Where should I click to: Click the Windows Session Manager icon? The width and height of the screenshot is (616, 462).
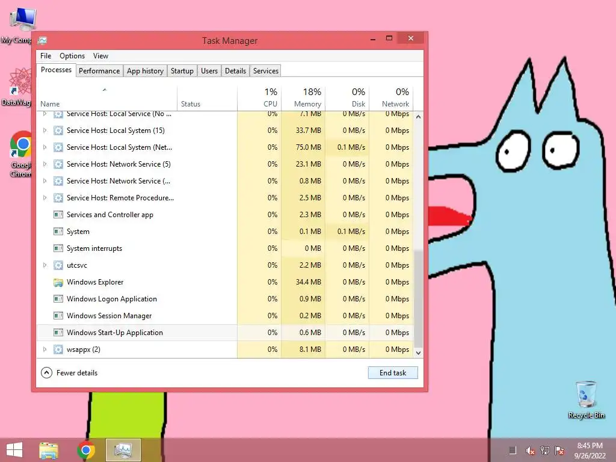(58, 316)
